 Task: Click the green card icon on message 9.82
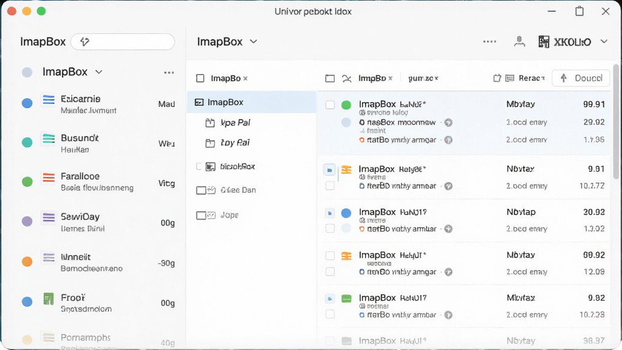pos(346,298)
